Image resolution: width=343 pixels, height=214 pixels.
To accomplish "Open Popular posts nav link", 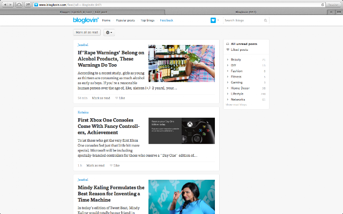I will [x=125, y=20].
